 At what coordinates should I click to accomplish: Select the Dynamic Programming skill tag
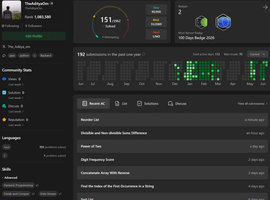(18, 185)
